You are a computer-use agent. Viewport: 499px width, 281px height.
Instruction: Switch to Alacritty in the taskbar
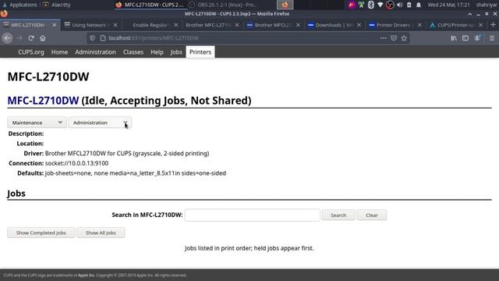pyautogui.click(x=57, y=5)
